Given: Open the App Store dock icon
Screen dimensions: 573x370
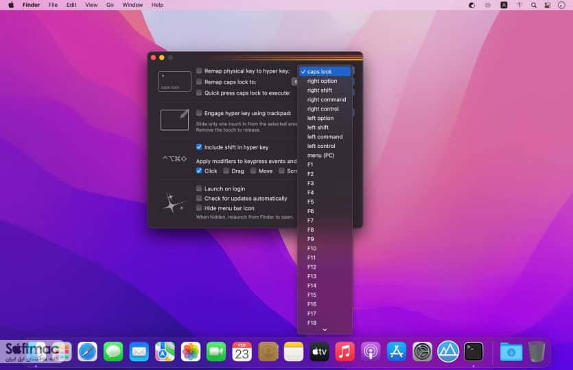Looking at the screenshot, I should coord(397,351).
